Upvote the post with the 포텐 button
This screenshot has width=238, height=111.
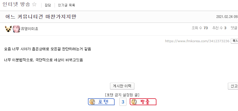pos(101,102)
